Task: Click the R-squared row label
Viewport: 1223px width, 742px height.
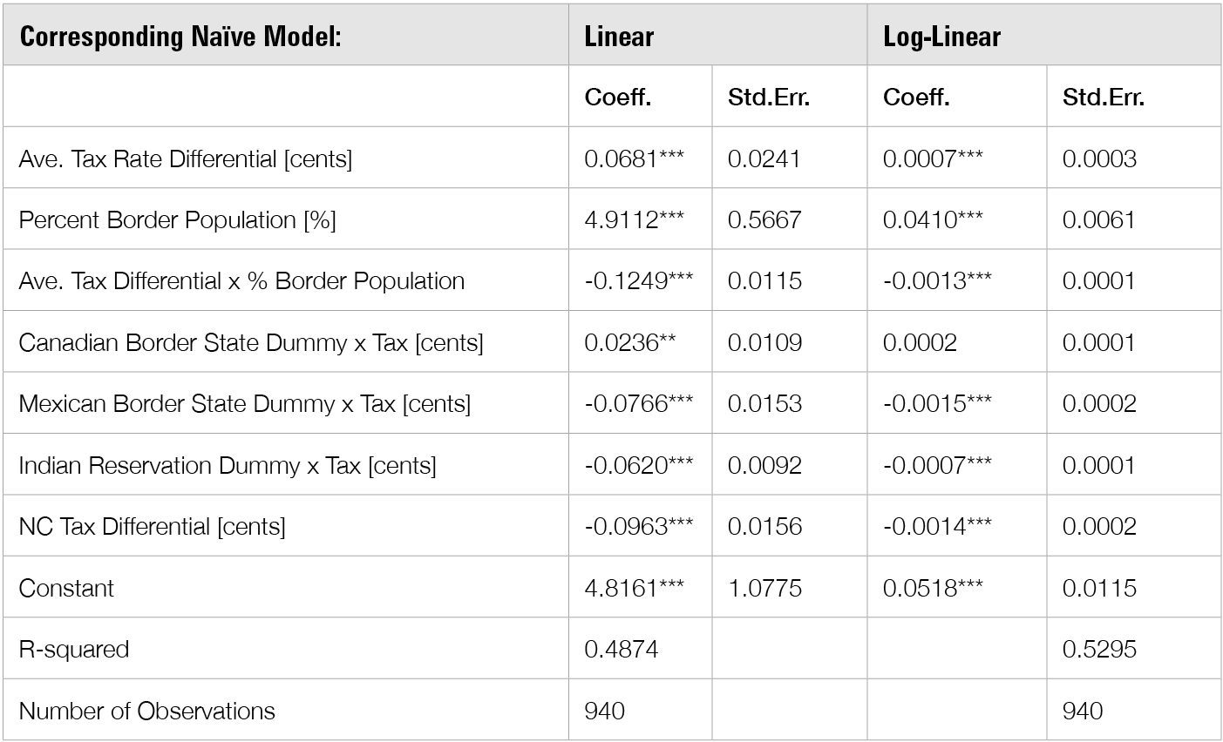Action: point(74,650)
